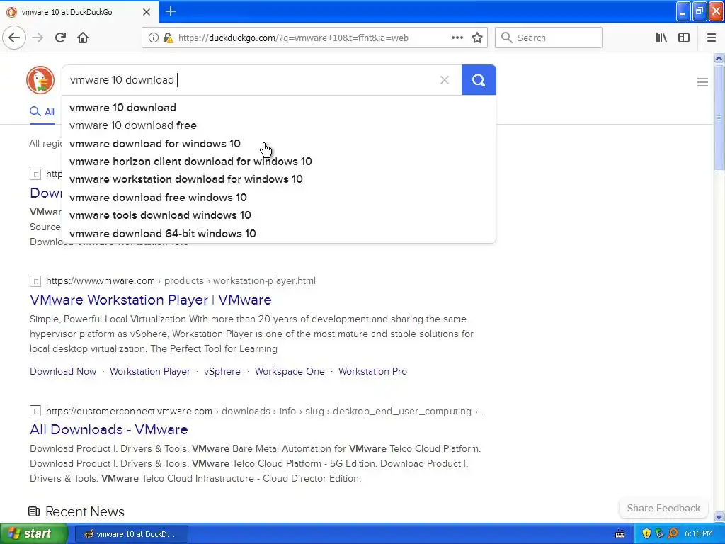This screenshot has height=544, width=725.
Task: Submit search with blue magnifier button
Action: 479,80
